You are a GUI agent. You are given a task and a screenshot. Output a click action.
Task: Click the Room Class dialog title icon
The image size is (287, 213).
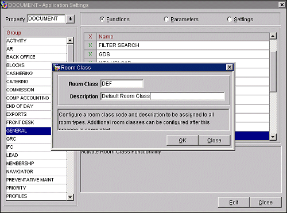click(56, 68)
